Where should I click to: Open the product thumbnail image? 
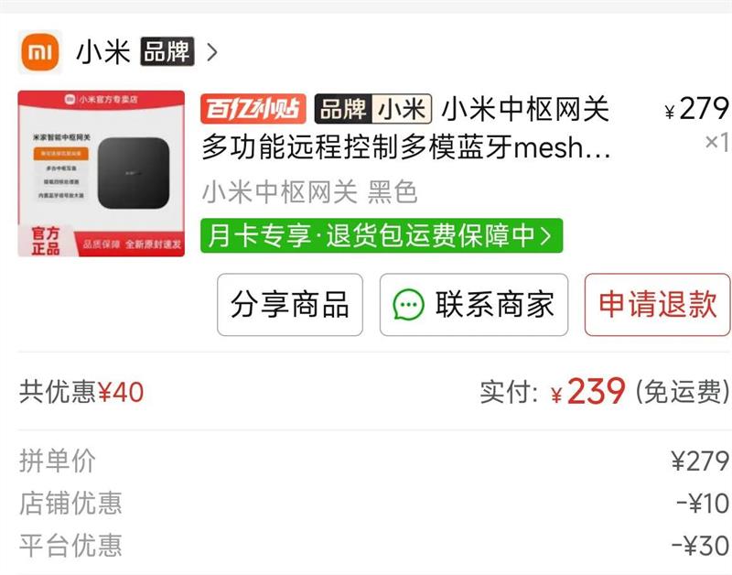[x=102, y=174]
